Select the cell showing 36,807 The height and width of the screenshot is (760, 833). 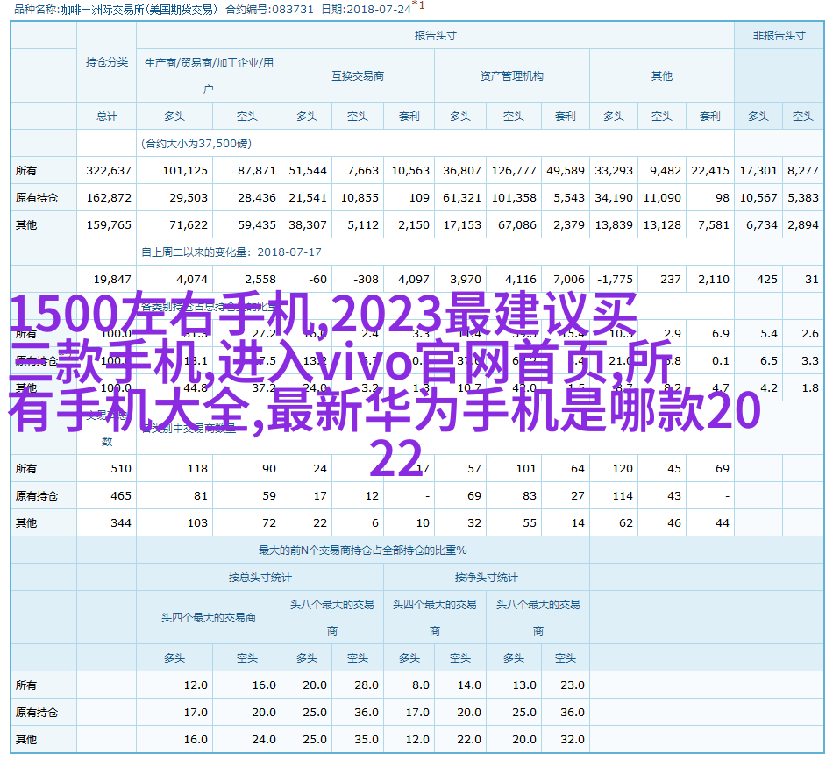[461, 170]
